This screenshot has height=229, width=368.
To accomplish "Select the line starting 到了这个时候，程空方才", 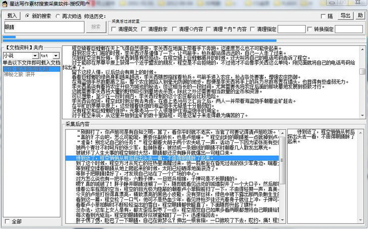I will point(172,163).
